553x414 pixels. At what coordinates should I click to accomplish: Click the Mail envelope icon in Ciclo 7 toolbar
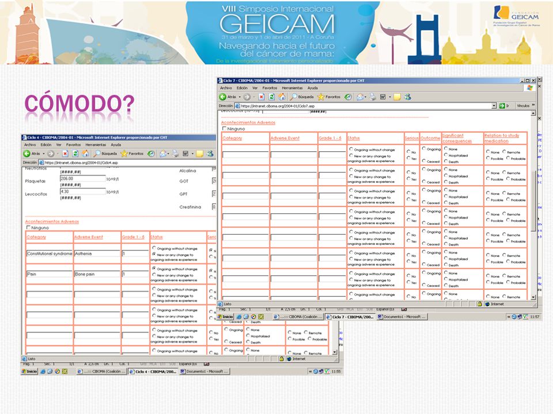359,97
